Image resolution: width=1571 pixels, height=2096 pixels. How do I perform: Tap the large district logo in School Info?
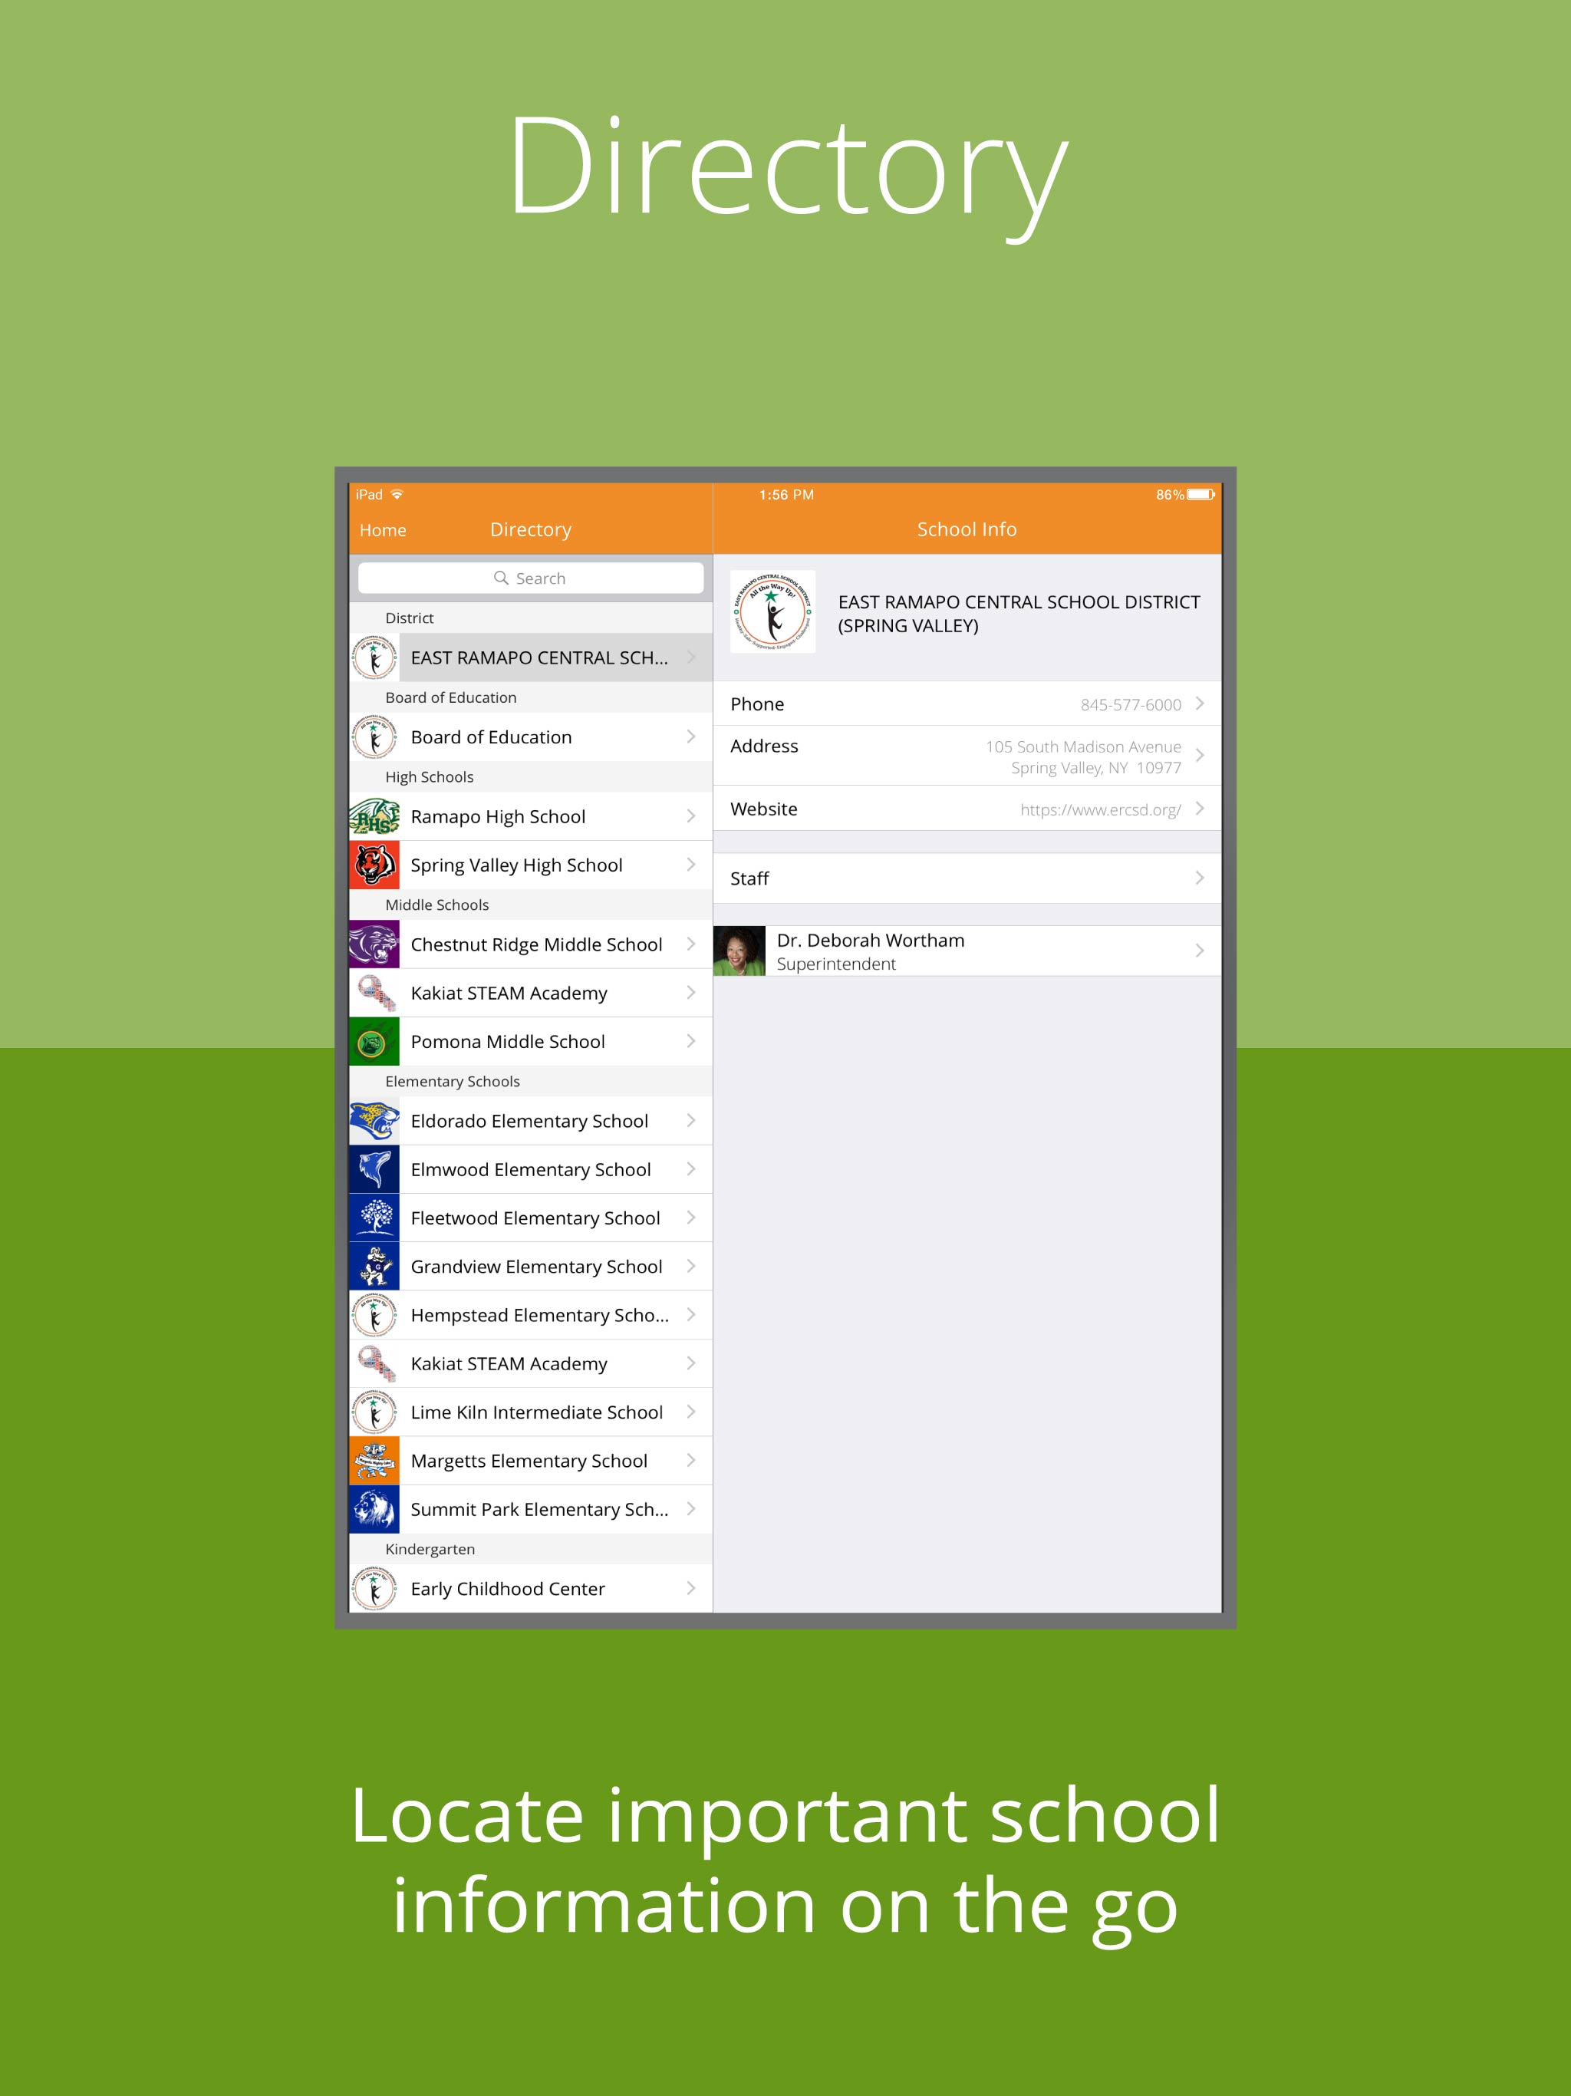pyautogui.click(x=772, y=611)
